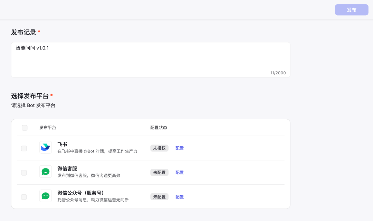Click the 发布 publish button

(x=352, y=10)
